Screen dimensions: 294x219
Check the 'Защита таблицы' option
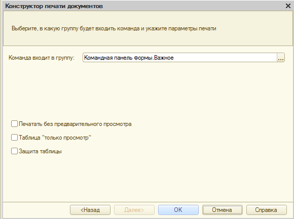(x=14, y=151)
